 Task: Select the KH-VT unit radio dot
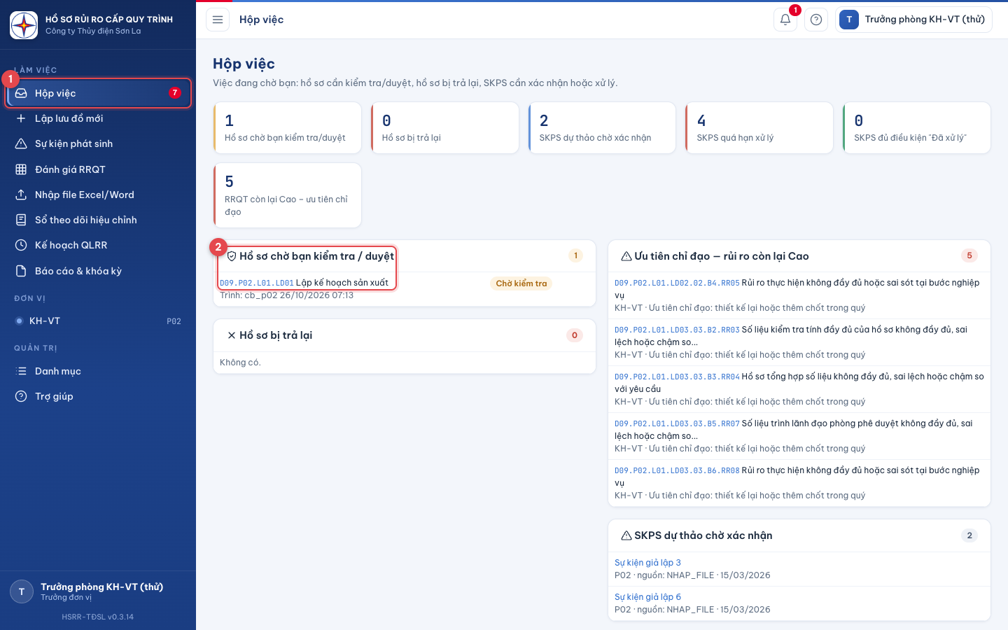coord(19,321)
